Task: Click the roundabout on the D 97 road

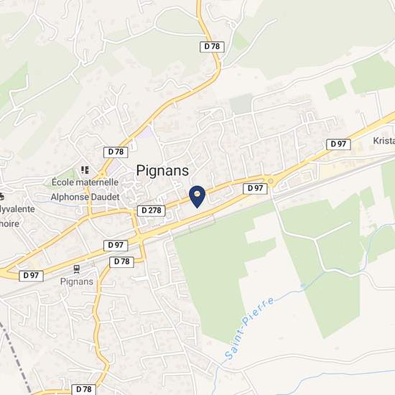Action: (x=271, y=181)
